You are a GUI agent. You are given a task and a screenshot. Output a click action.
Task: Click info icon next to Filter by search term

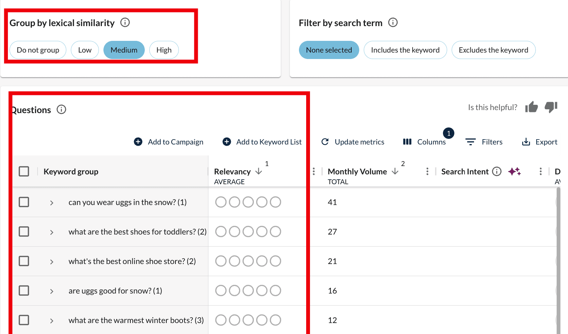tap(393, 23)
